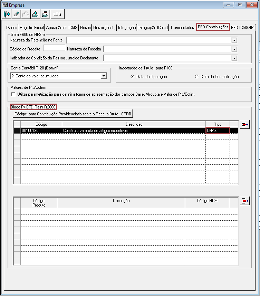Click the Código NCM column header
Screen dimensions: 260x296
207,203
